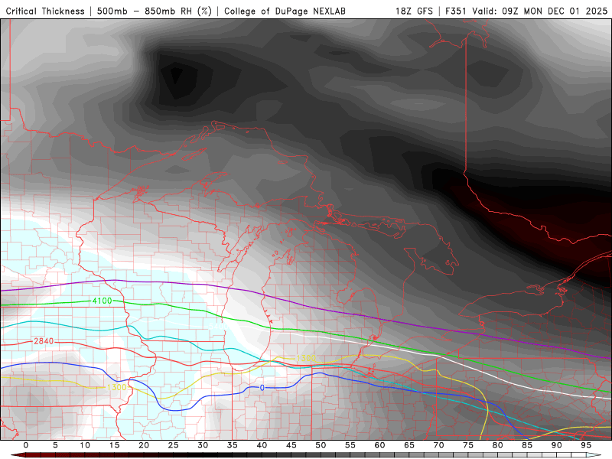Click the "70" tick on the color scale
The image size is (612, 459).
[x=438, y=445]
